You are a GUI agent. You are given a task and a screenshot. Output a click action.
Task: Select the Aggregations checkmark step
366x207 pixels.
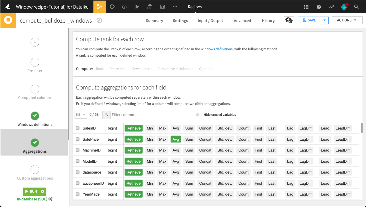(35, 142)
